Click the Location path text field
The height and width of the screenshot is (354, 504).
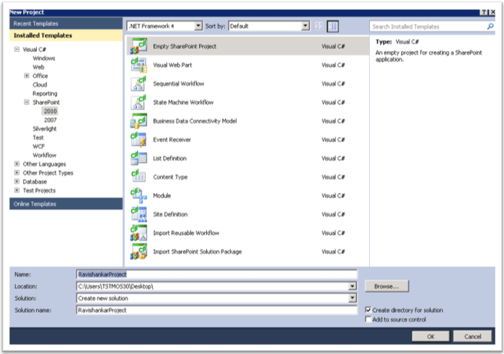pyautogui.click(x=213, y=286)
